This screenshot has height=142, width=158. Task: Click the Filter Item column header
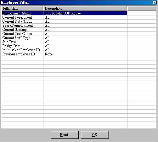[x=22, y=9]
